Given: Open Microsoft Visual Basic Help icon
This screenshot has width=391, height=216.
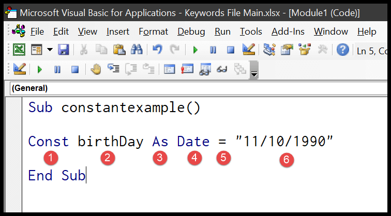Looking at the screenshot, I should point(342,51).
